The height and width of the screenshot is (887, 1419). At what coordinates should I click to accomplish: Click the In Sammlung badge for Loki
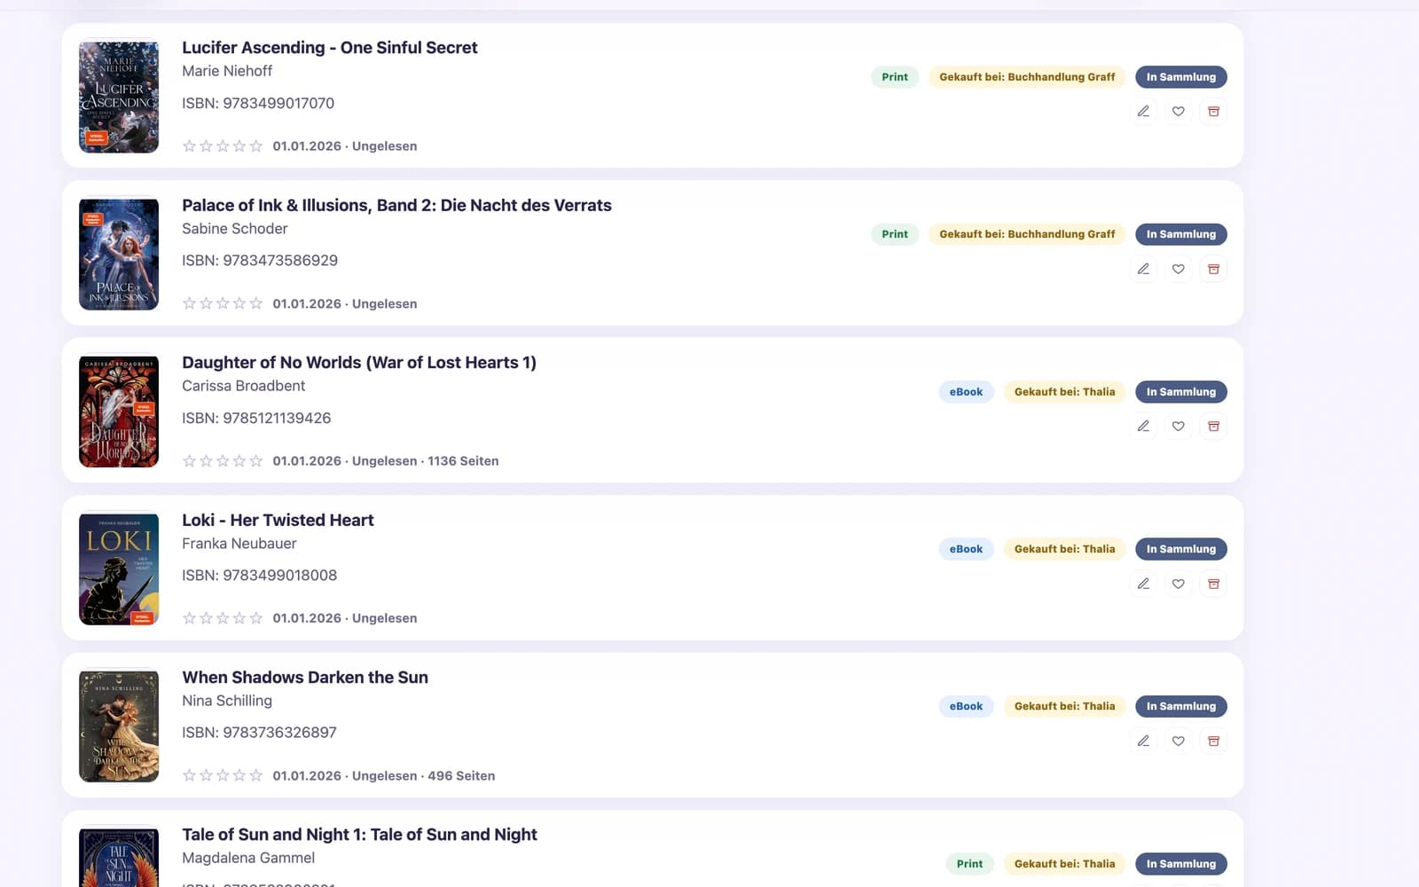tap(1181, 549)
